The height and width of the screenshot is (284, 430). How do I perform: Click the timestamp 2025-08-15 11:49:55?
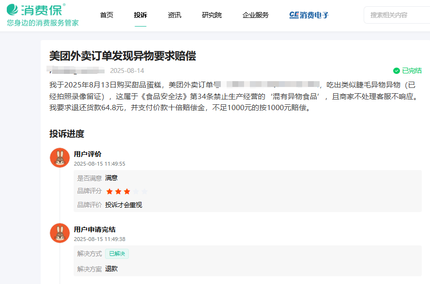click(x=100, y=164)
